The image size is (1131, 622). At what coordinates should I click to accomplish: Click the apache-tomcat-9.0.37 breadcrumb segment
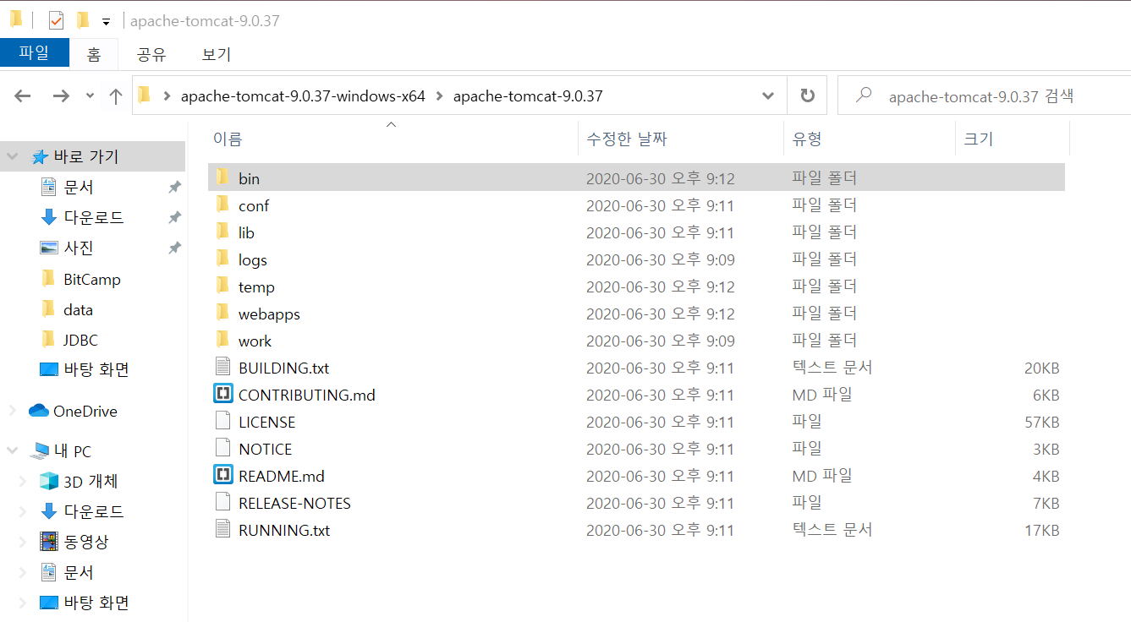pos(528,95)
